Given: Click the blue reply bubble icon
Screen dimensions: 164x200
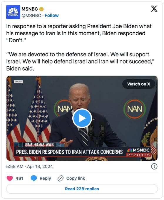Looking at the screenshot, I should (x=34, y=178).
